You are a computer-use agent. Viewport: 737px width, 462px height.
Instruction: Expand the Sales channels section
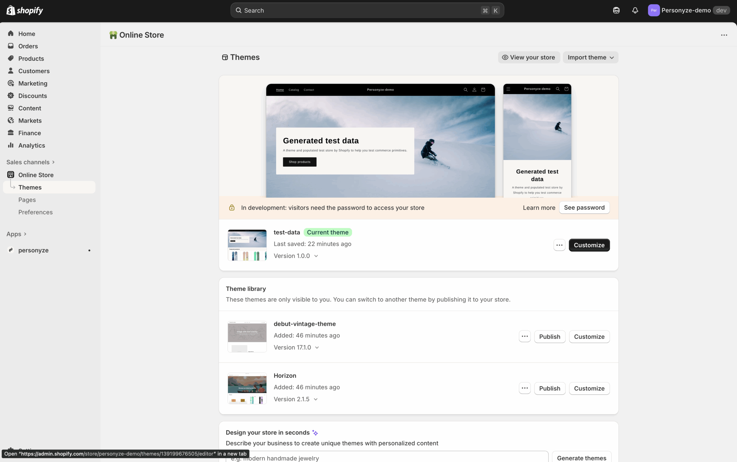pyautogui.click(x=31, y=162)
